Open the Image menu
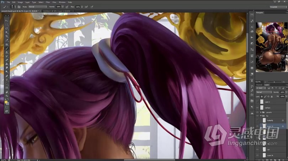288x161 pixels. tap(20, 2)
